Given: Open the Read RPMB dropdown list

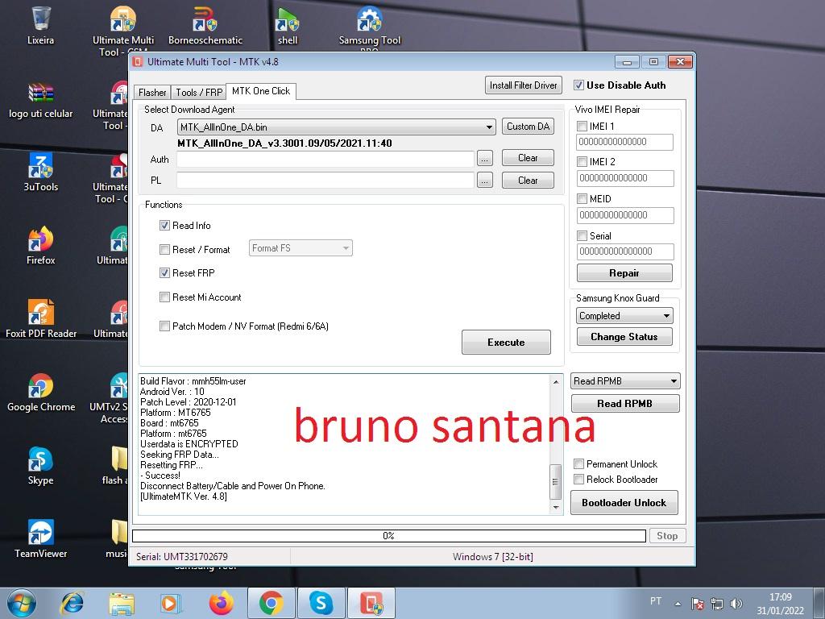Looking at the screenshot, I should 625,381.
